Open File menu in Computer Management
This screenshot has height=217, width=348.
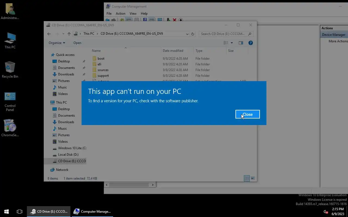click(109, 13)
